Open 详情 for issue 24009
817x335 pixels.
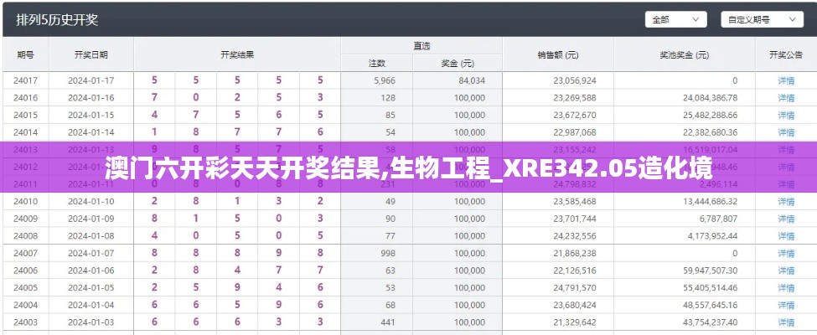click(785, 219)
